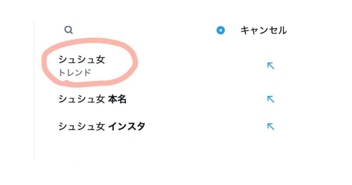The width and height of the screenshot is (352, 185).
Task: Click the トレンド label under シュシュ女
Action: pos(75,73)
